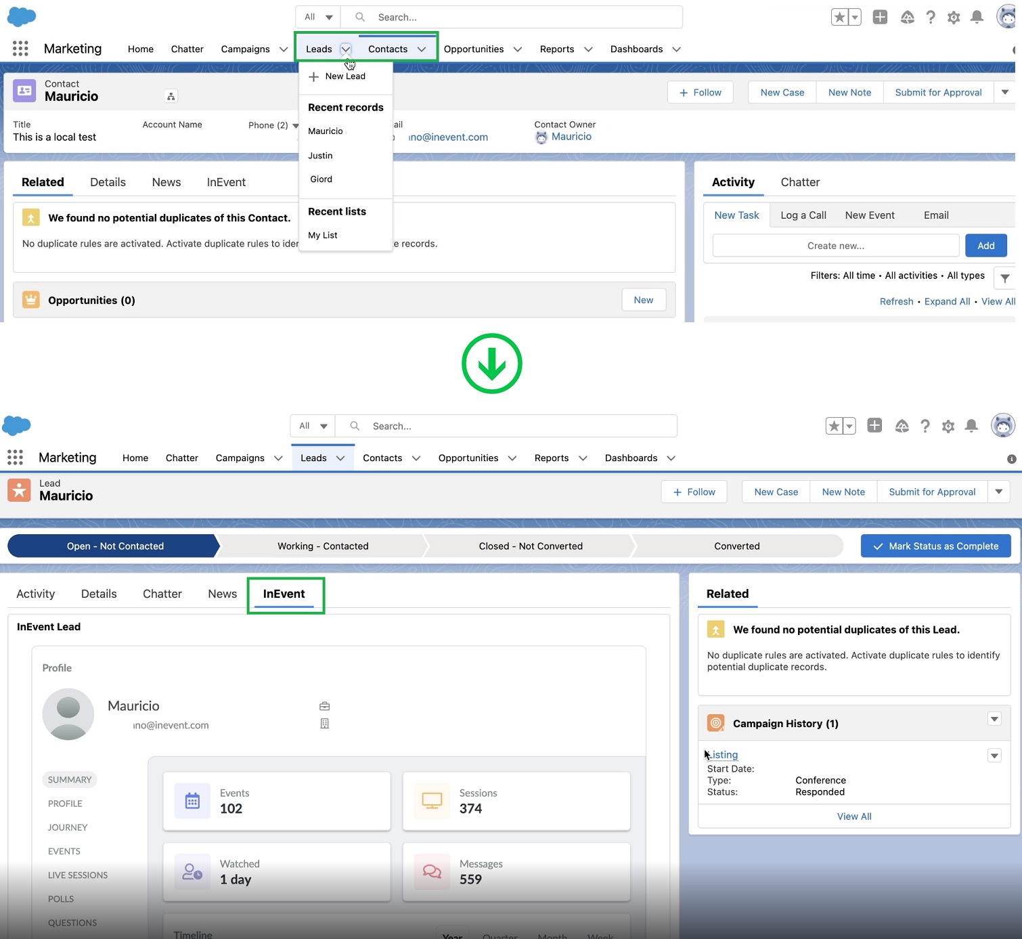Open Global Actions plus icon on the Lead page

874,425
